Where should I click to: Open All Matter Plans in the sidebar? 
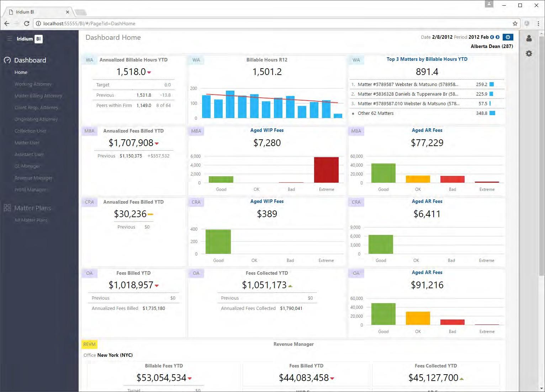coord(31,220)
